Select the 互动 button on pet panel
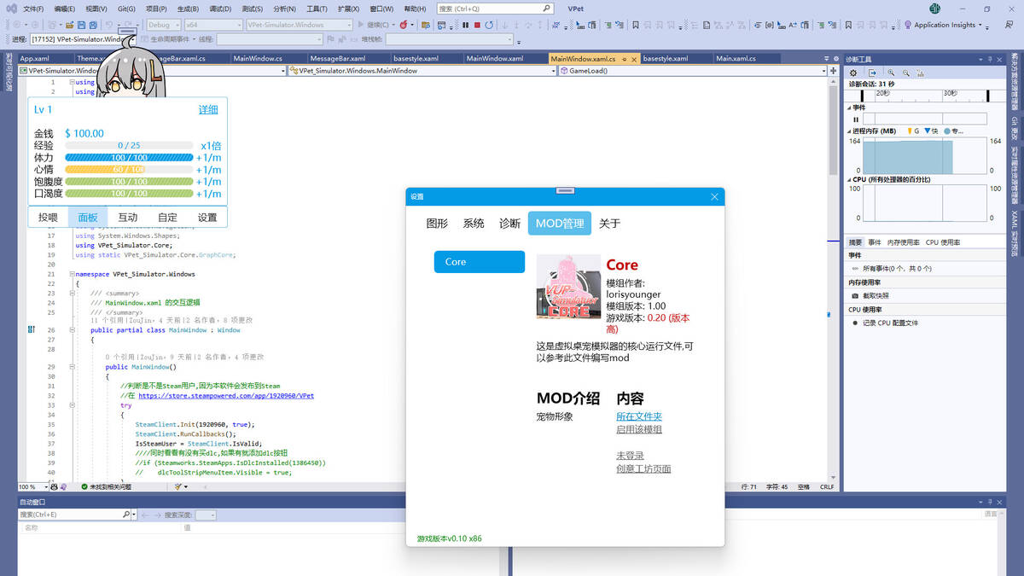Screen dimensions: 1024x576 [x=128, y=217]
